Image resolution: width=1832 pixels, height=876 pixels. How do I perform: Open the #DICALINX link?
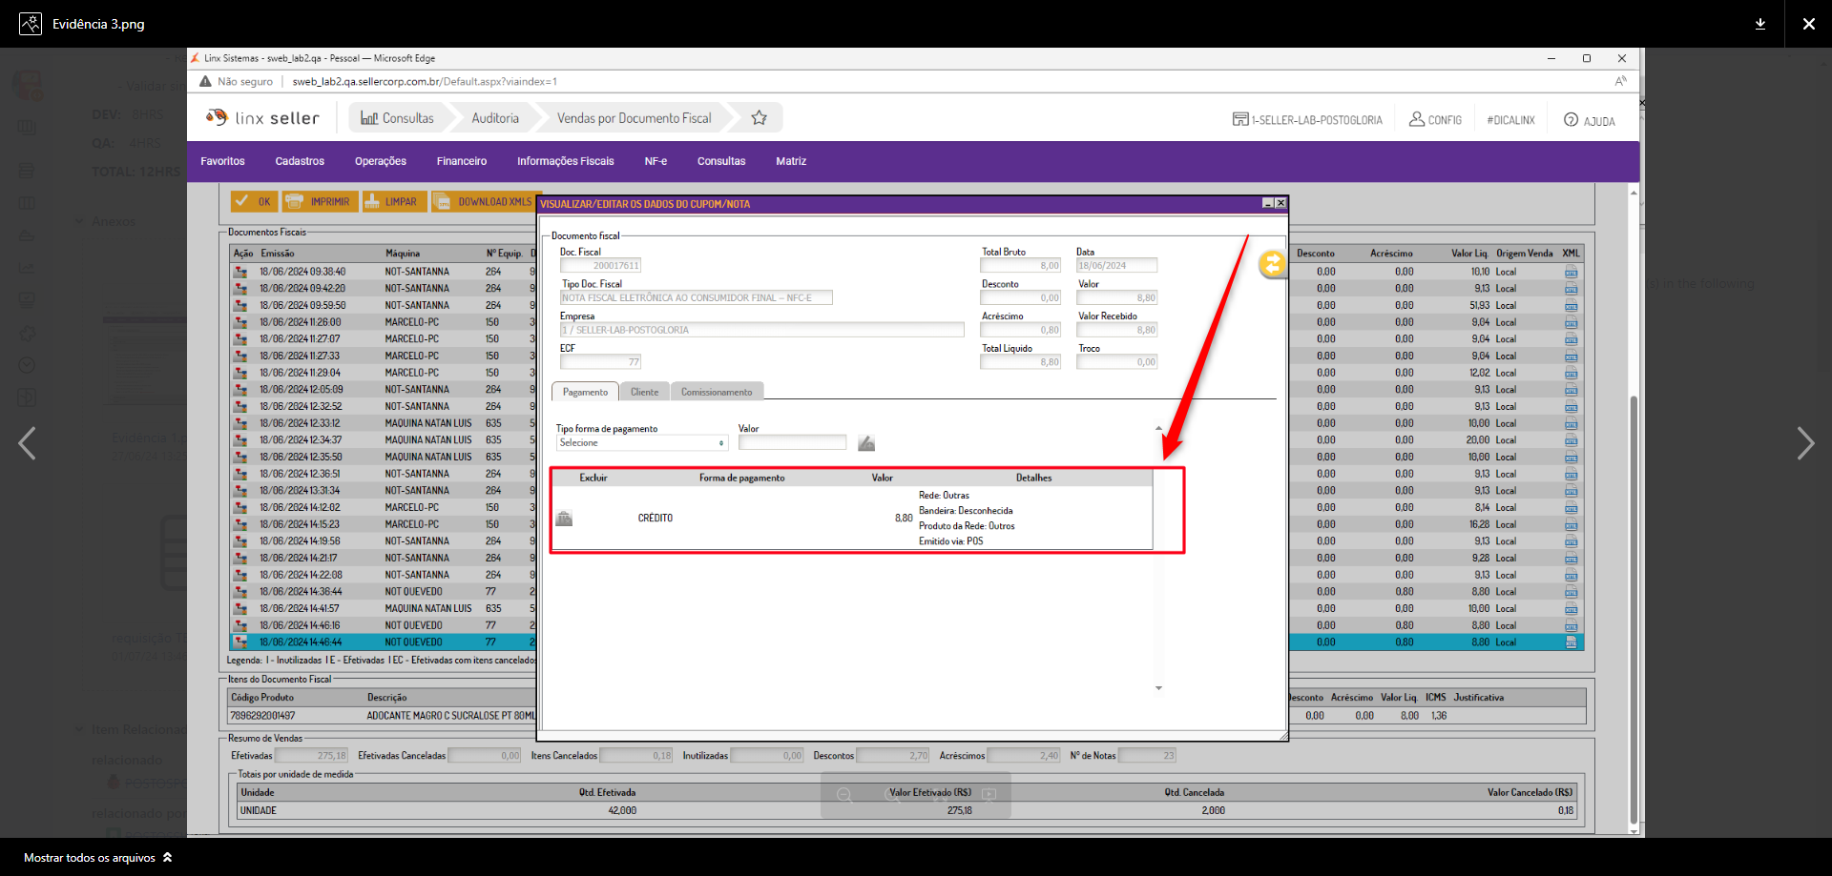(x=1510, y=120)
